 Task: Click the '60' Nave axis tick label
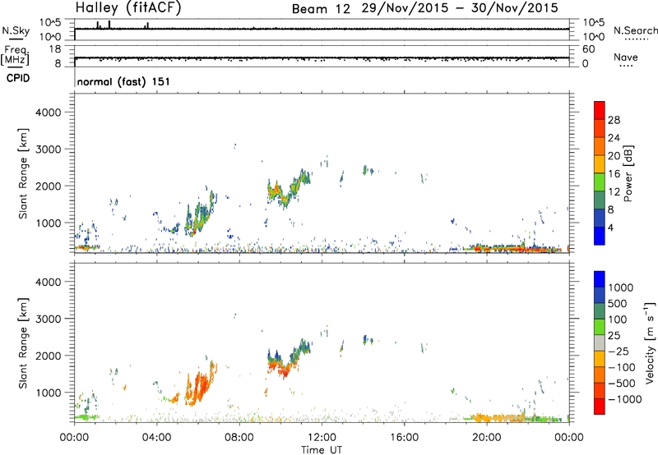tap(588, 49)
